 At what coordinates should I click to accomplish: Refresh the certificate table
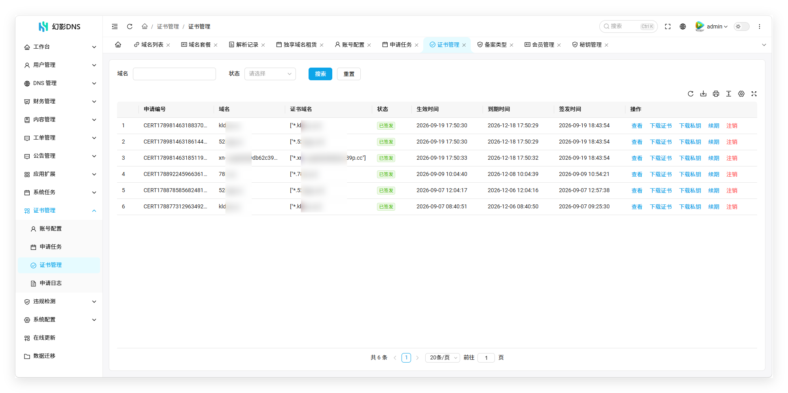pyautogui.click(x=691, y=94)
